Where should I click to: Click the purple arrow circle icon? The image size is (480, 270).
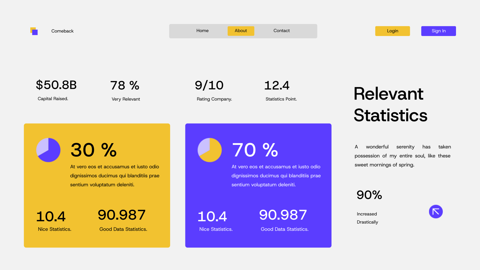tap(436, 211)
